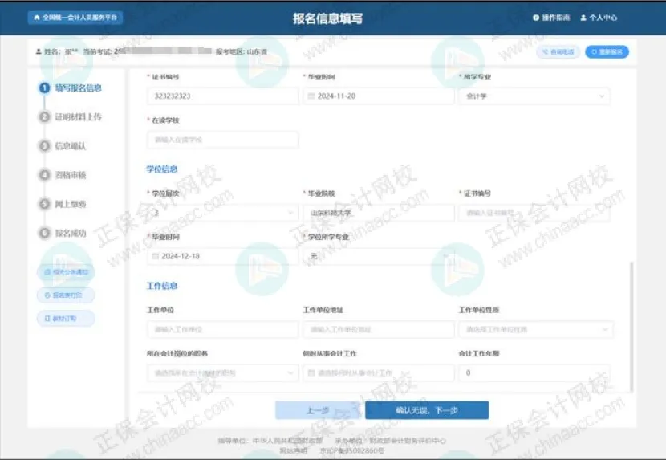Viewport: 666px width, 460px height.
Task: Select step 5 网上缴费
Action: coord(63,204)
